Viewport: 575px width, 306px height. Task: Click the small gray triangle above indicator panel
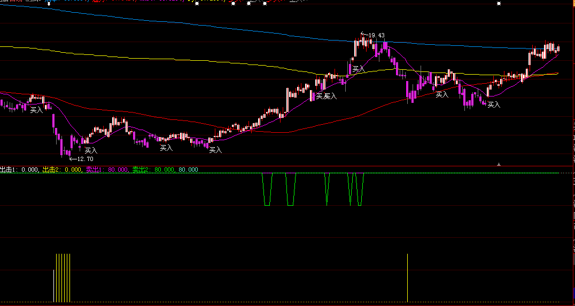click(x=499, y=164)
